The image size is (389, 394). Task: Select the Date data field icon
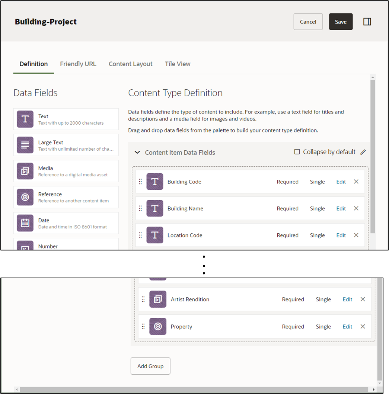coord(25,223)
